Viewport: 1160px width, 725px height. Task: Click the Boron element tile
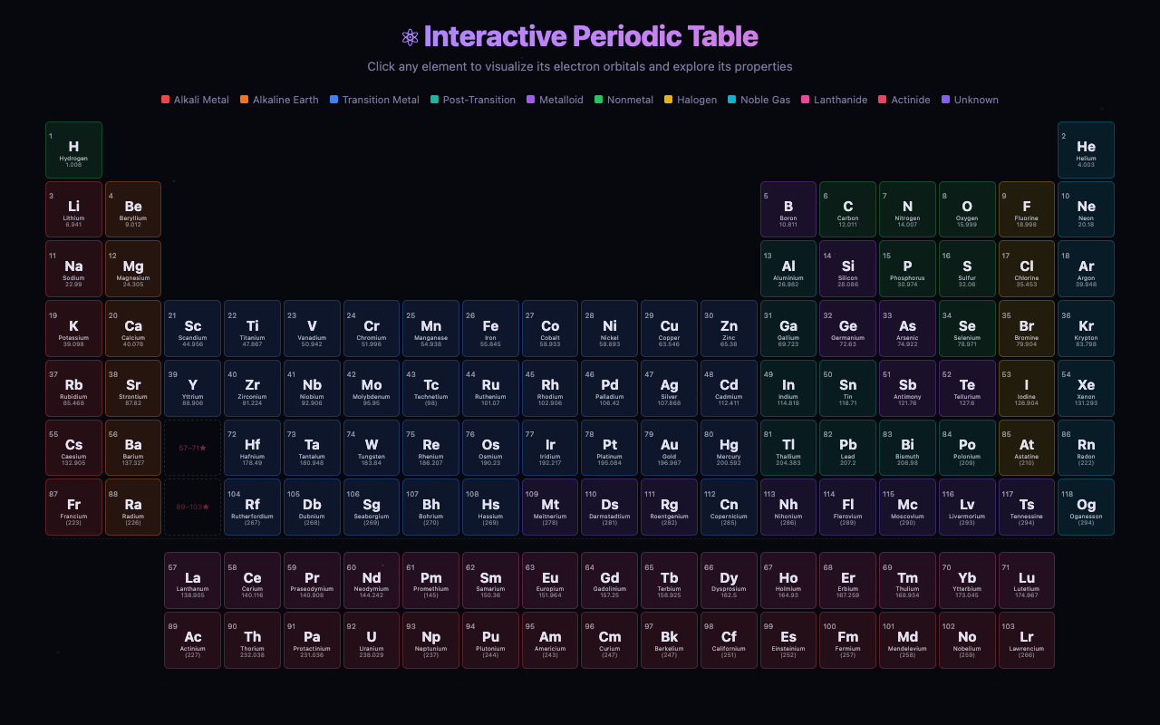click(788, 209)
